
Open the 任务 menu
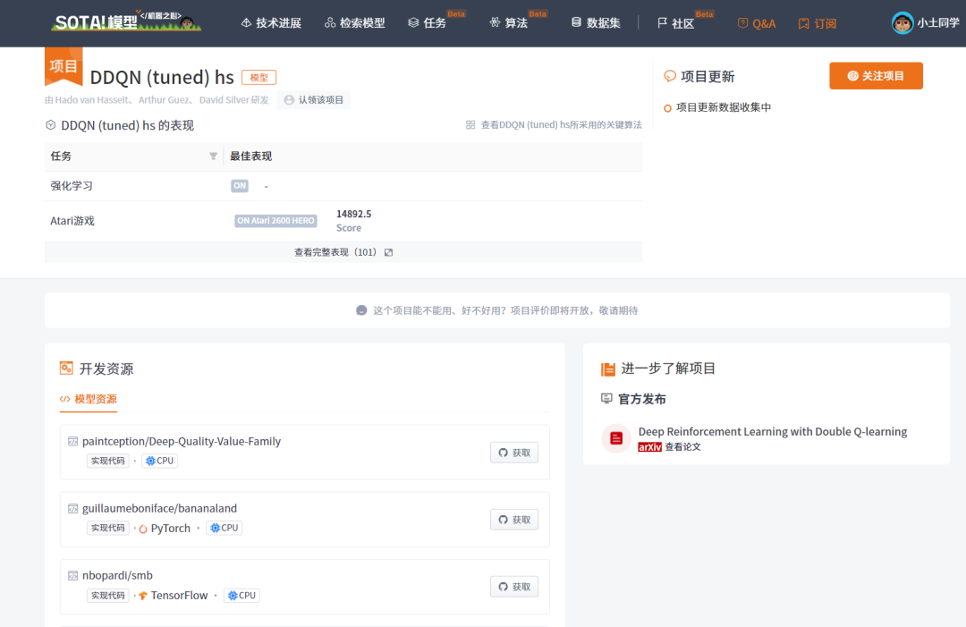427,22
